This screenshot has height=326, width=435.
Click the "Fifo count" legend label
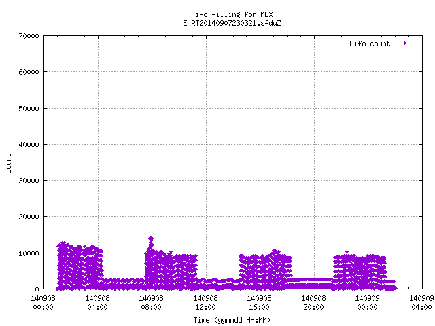point(370,43)
